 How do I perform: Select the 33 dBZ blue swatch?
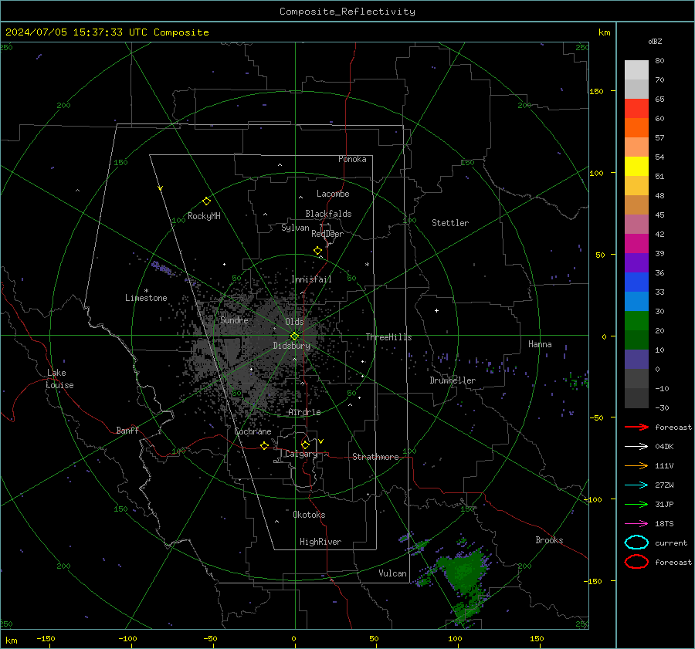[636, 301]
